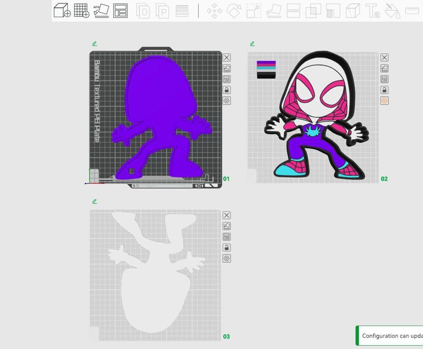Arrange objects on plate 02

click(x=384, y=79)
